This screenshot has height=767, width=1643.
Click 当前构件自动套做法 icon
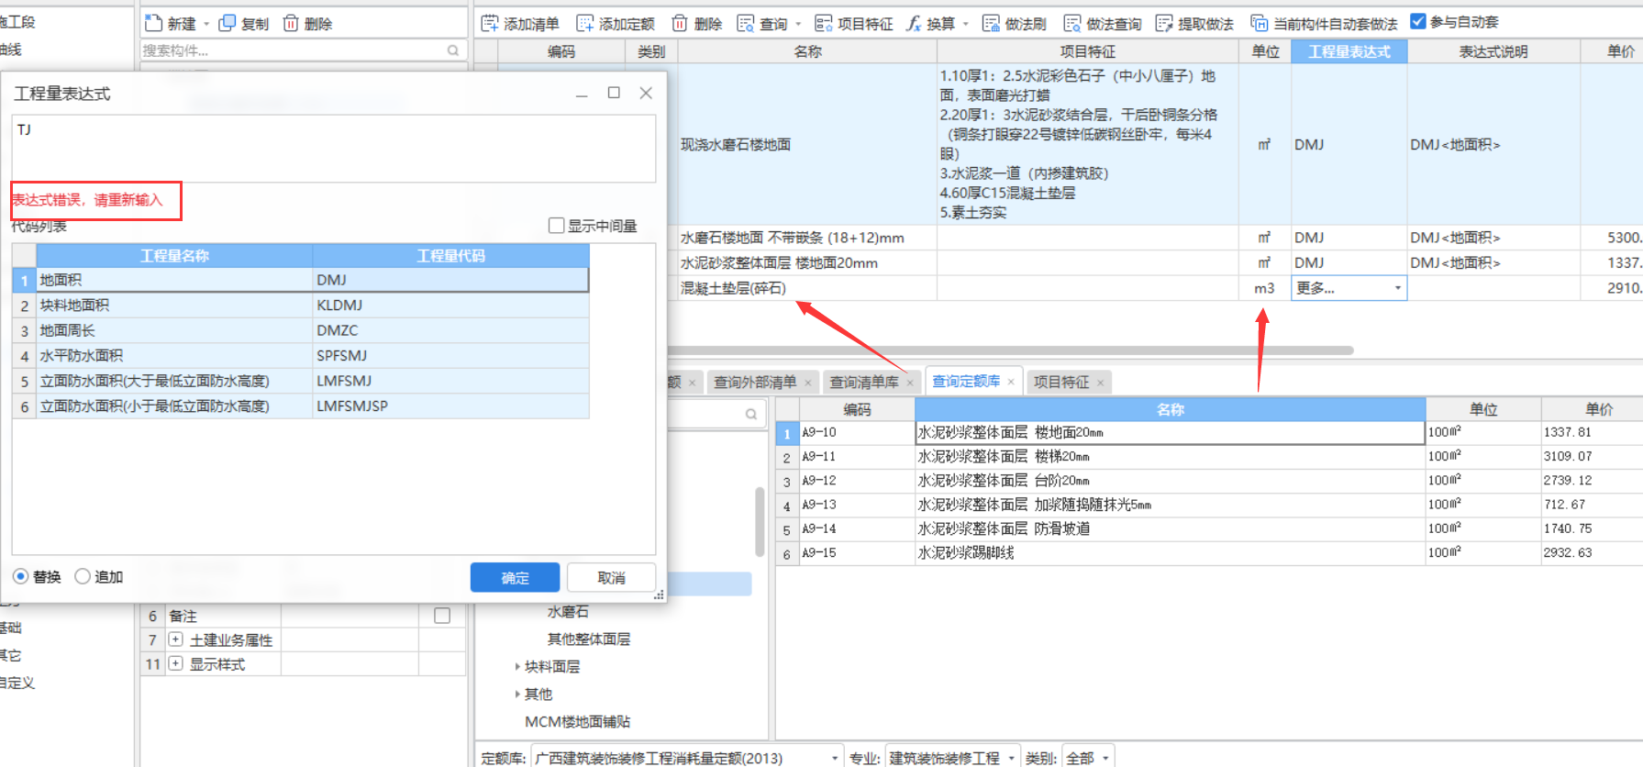[x=1260, y=23]
